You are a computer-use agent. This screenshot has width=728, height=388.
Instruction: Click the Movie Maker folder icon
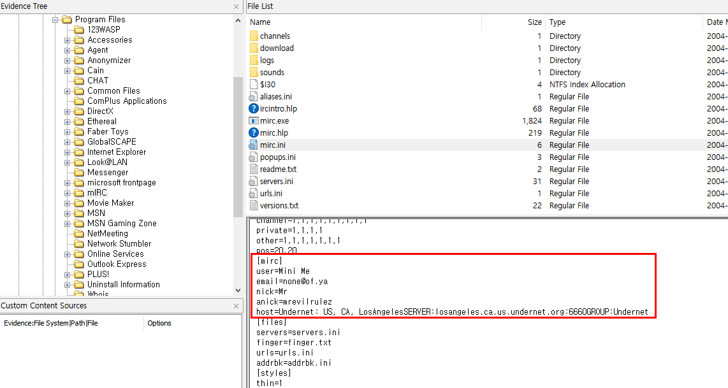(80, 203)
